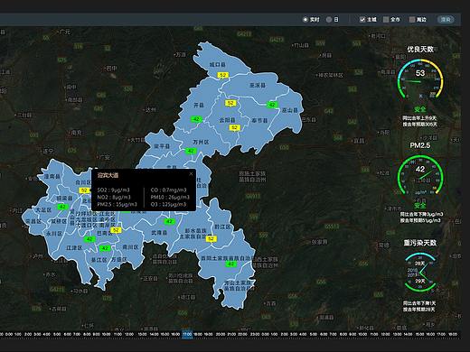Click the 梁平县 district label

click(162, 146)
